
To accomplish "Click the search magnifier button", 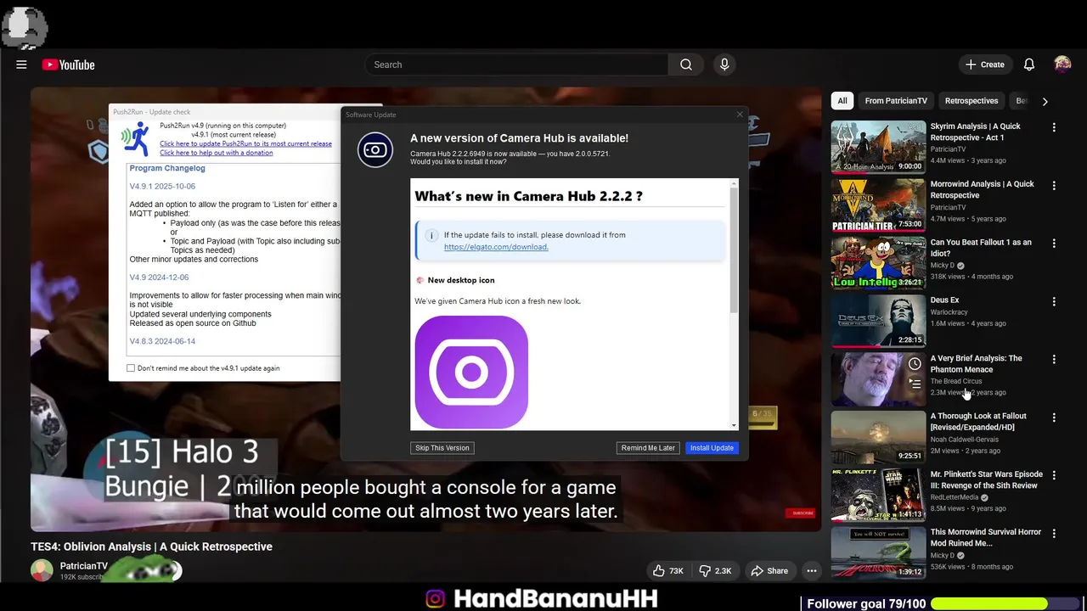I will pyautogui.click(x=686, y=64).
